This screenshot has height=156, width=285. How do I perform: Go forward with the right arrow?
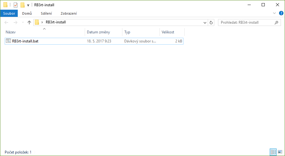[x=16, y=22]
